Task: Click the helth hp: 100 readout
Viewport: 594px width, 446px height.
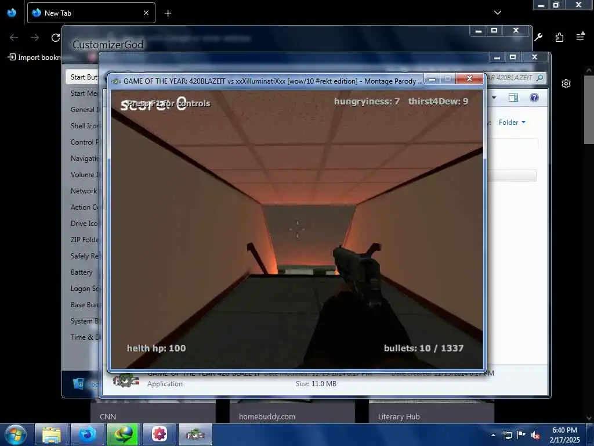Action: (156, 348)
